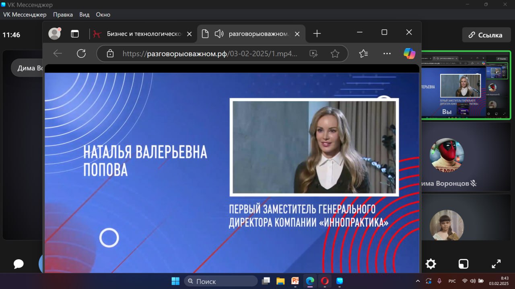Add page to favorites star
515x289 pixels.
click(x=335, y=53)
